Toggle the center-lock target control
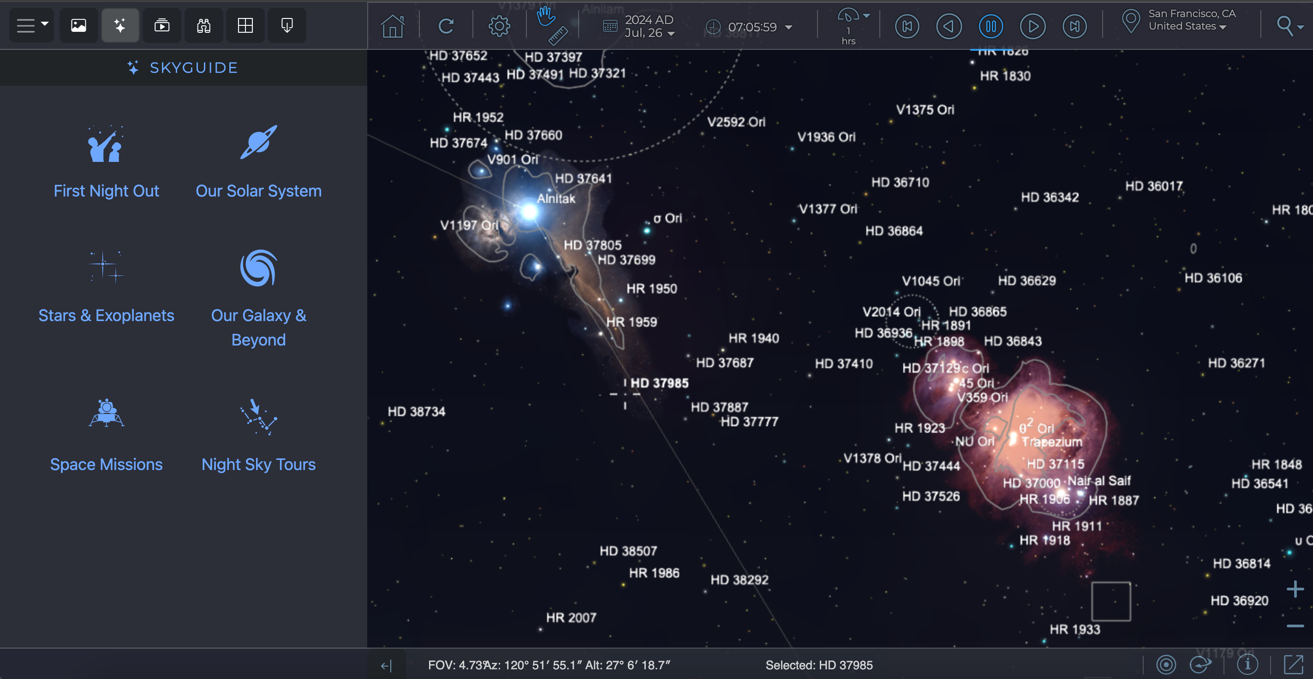This screenshot has width=1313, height=679. click(1166, 664)
